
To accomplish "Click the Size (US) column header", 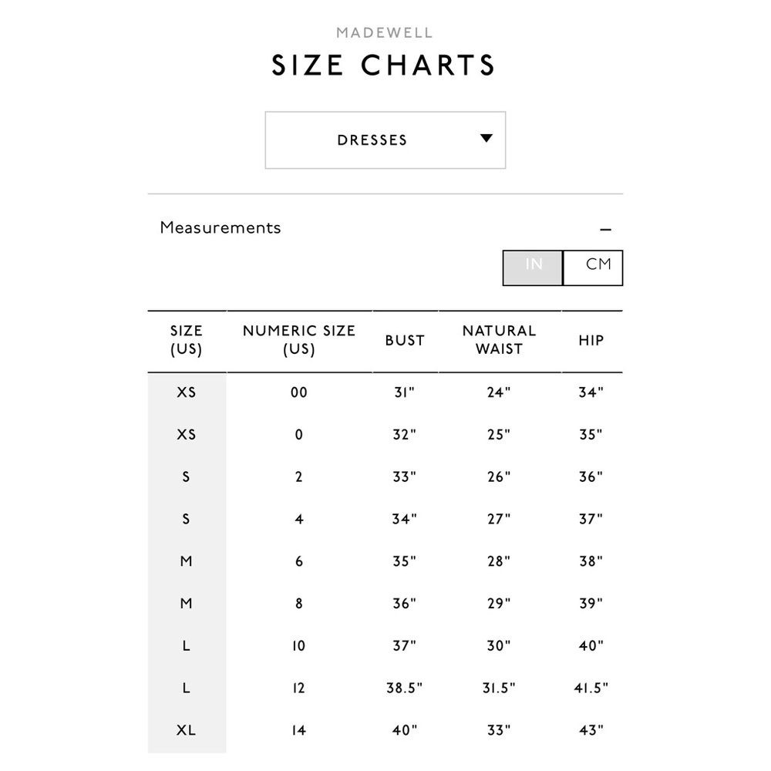I will click(187, 340).
